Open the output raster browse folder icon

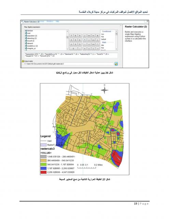click(116, 64)
